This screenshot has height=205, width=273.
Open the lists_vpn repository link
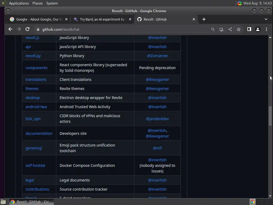click(x=33, y=119)
